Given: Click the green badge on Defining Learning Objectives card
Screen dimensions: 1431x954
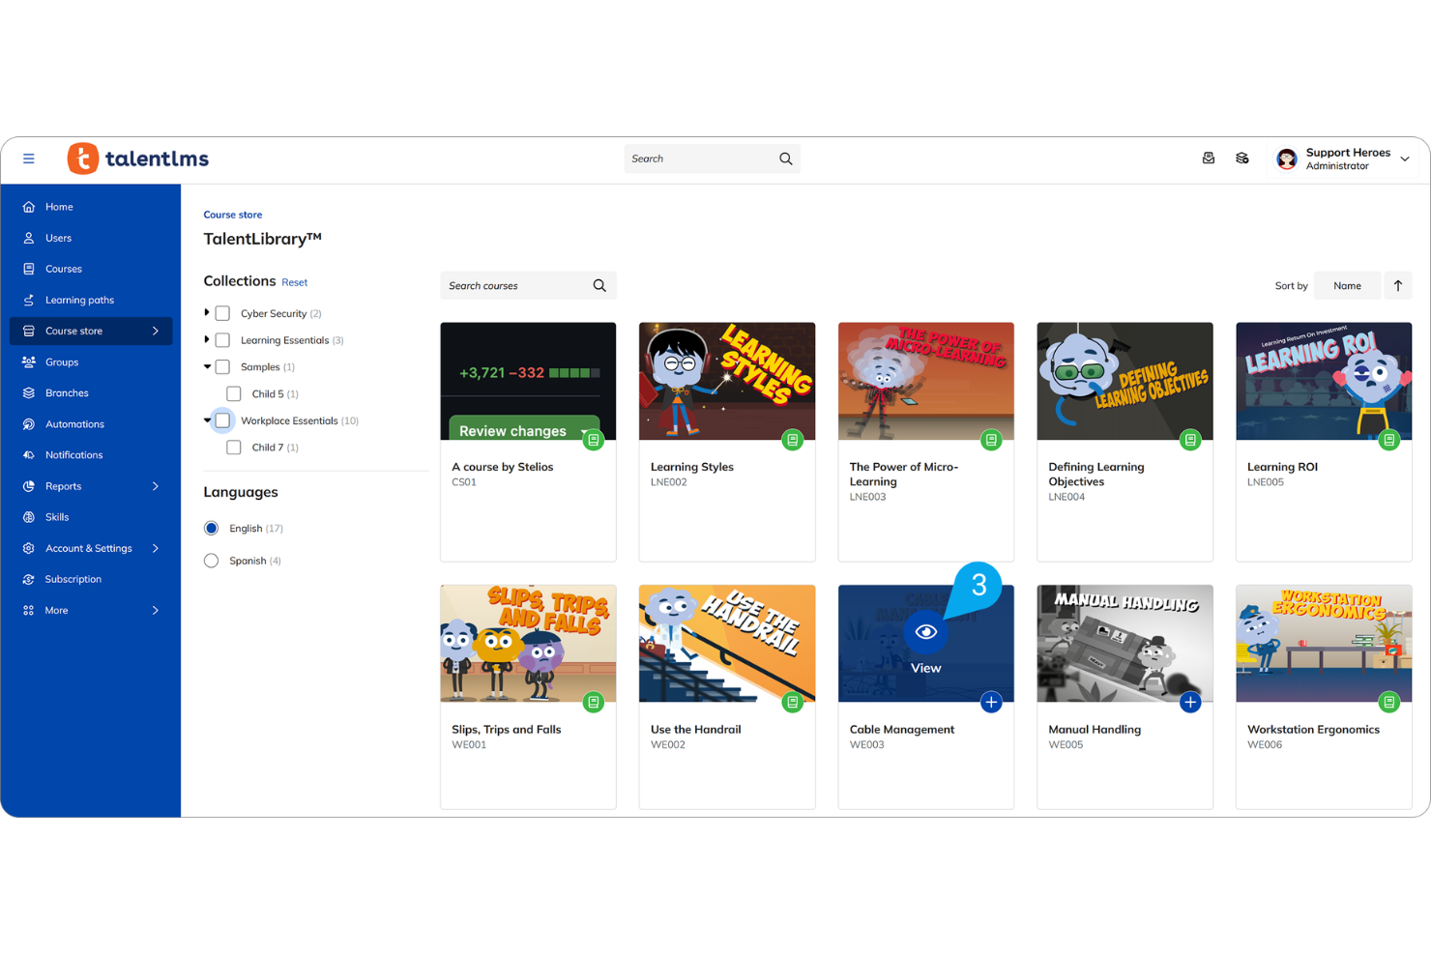Looking at the screenshot, I should [x=1190, y=441].
